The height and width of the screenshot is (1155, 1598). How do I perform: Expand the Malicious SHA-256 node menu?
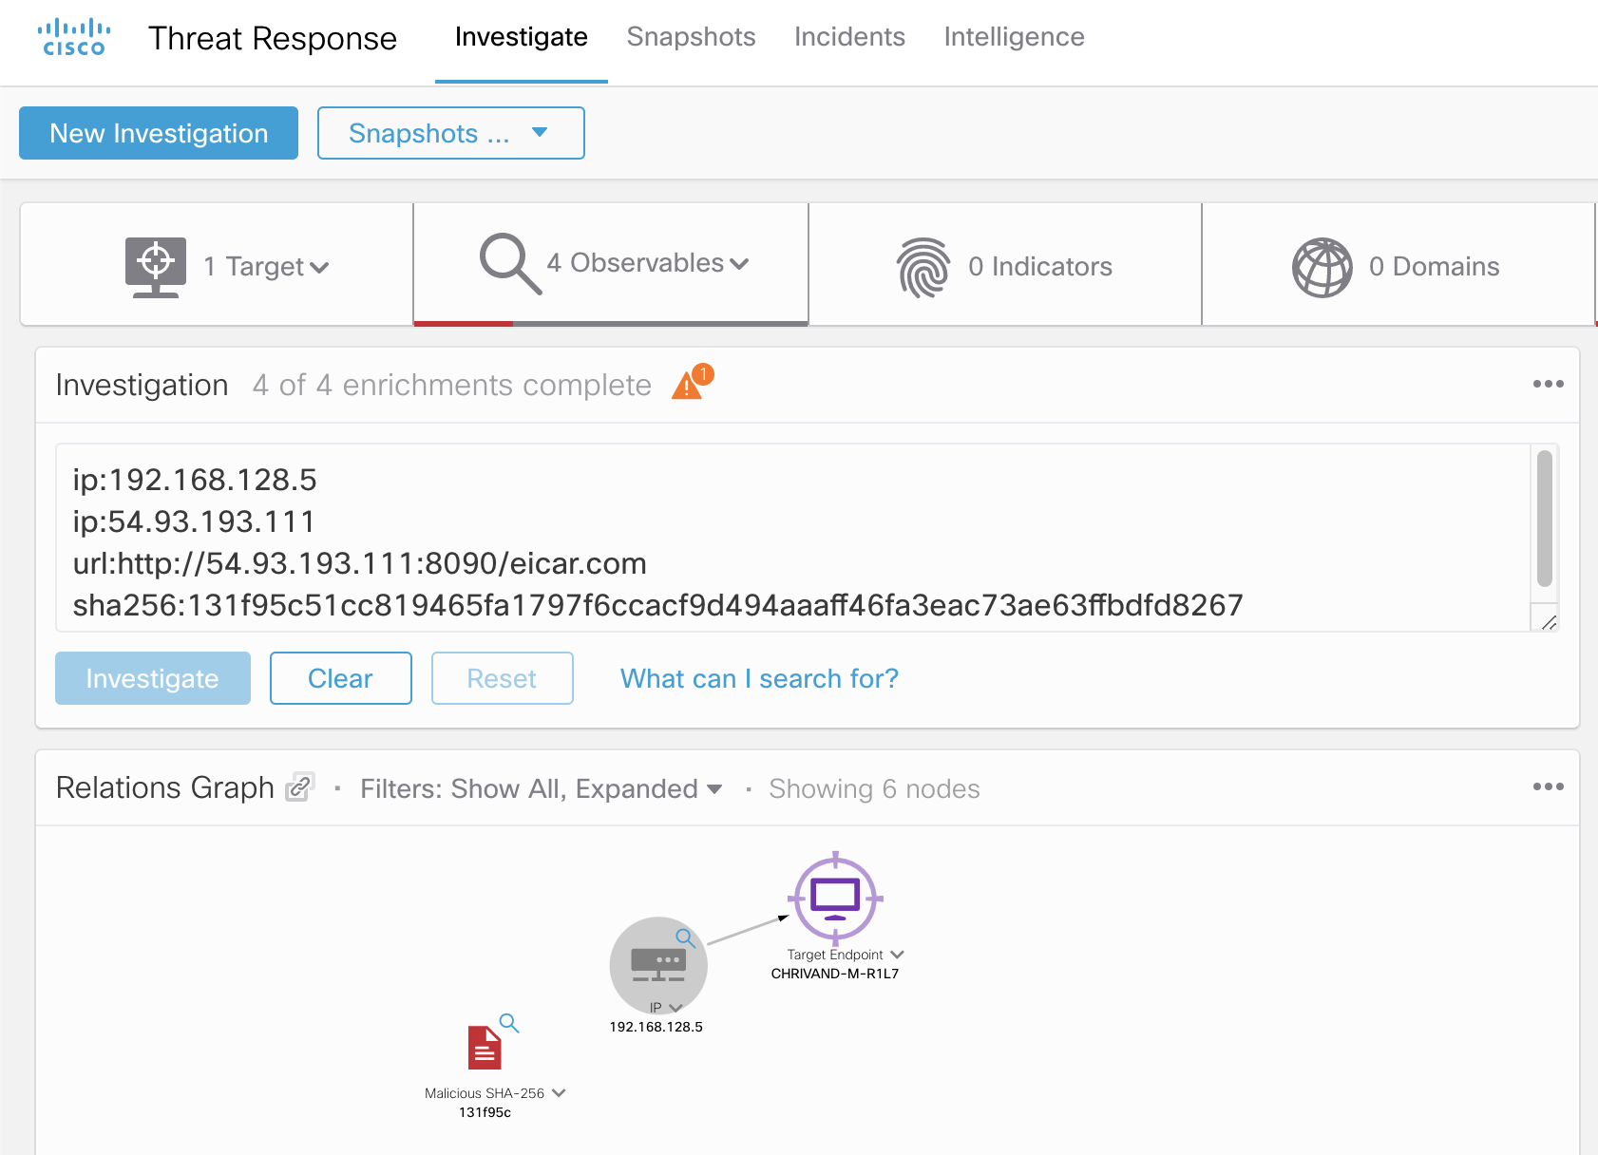(559, 1093)
